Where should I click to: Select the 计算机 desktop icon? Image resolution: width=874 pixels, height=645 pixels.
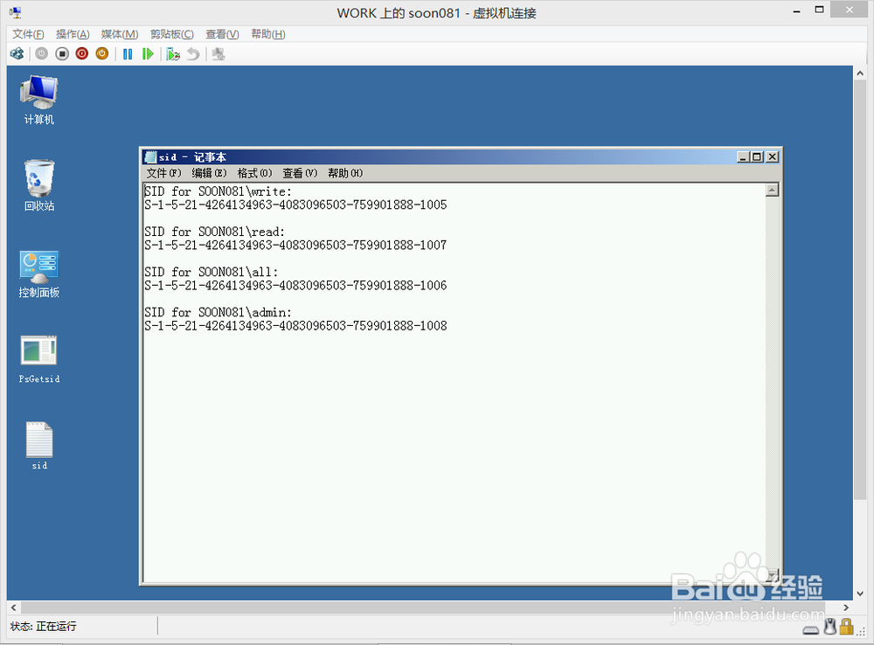[x=39, y=100]
